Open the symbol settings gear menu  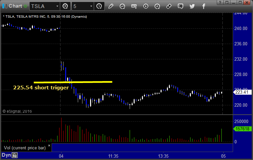(65, 6)
